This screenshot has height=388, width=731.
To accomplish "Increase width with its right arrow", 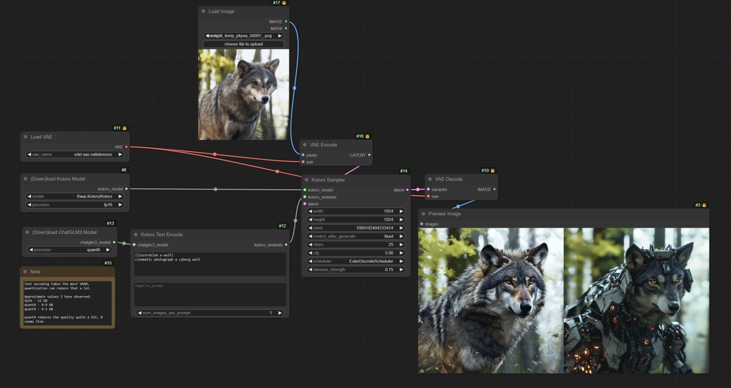I will (x=401, y=211).
